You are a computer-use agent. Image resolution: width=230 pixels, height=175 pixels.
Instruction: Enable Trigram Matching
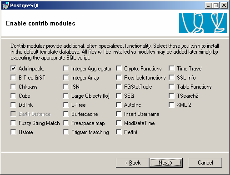click(x=66, y=132)
